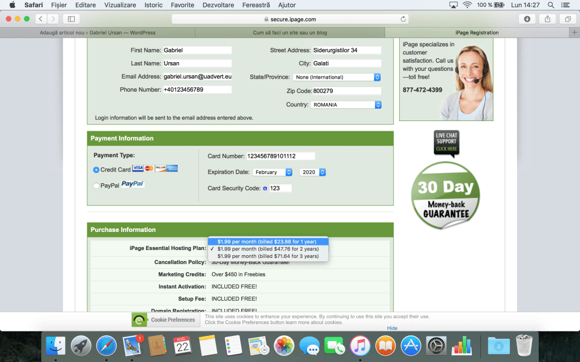Go back with Safari's back arrow

(x=41, y=19)
